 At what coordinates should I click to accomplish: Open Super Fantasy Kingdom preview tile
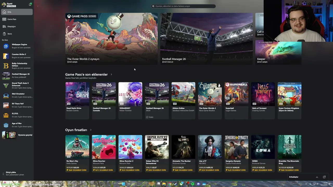(x=290, y=101)
